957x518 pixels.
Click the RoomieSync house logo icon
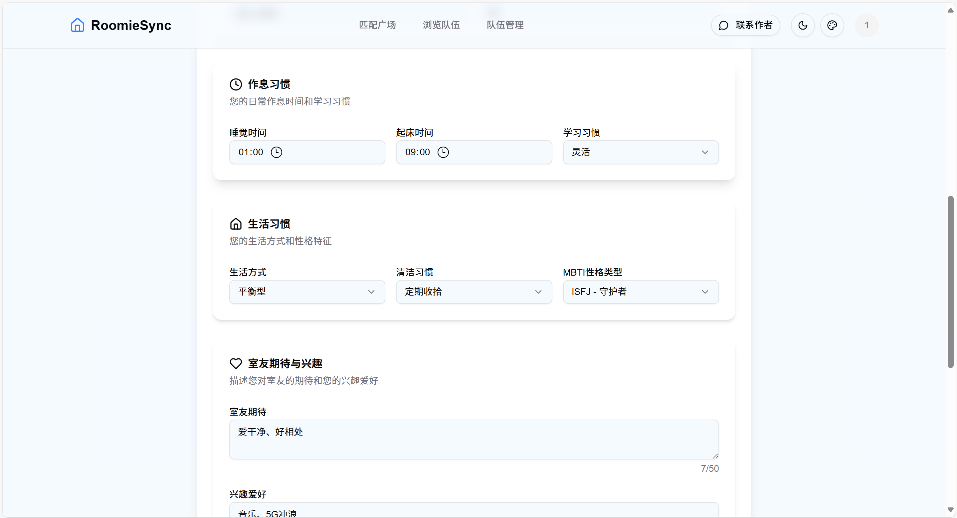pyautogui.click(x=77, y=25)
